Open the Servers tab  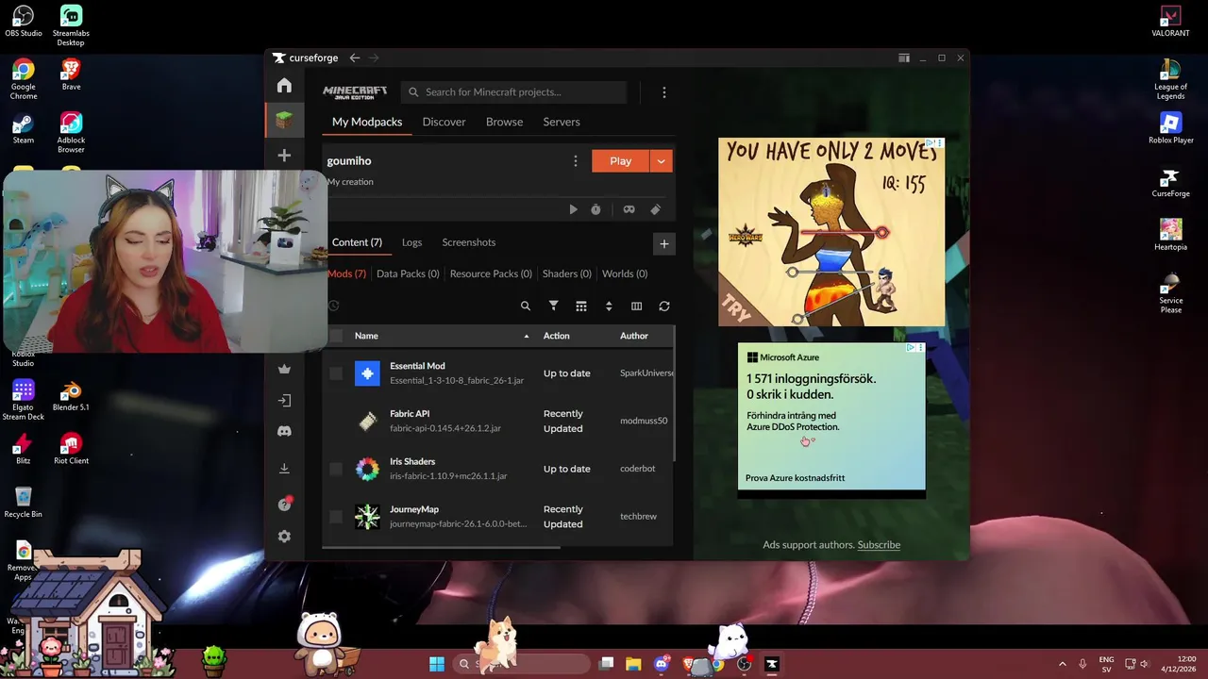click(562, 122)
